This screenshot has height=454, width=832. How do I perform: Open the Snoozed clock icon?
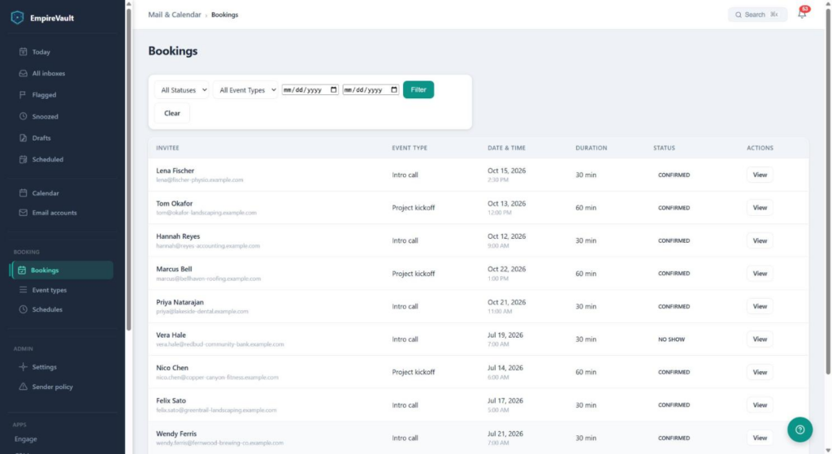(23, 116)
